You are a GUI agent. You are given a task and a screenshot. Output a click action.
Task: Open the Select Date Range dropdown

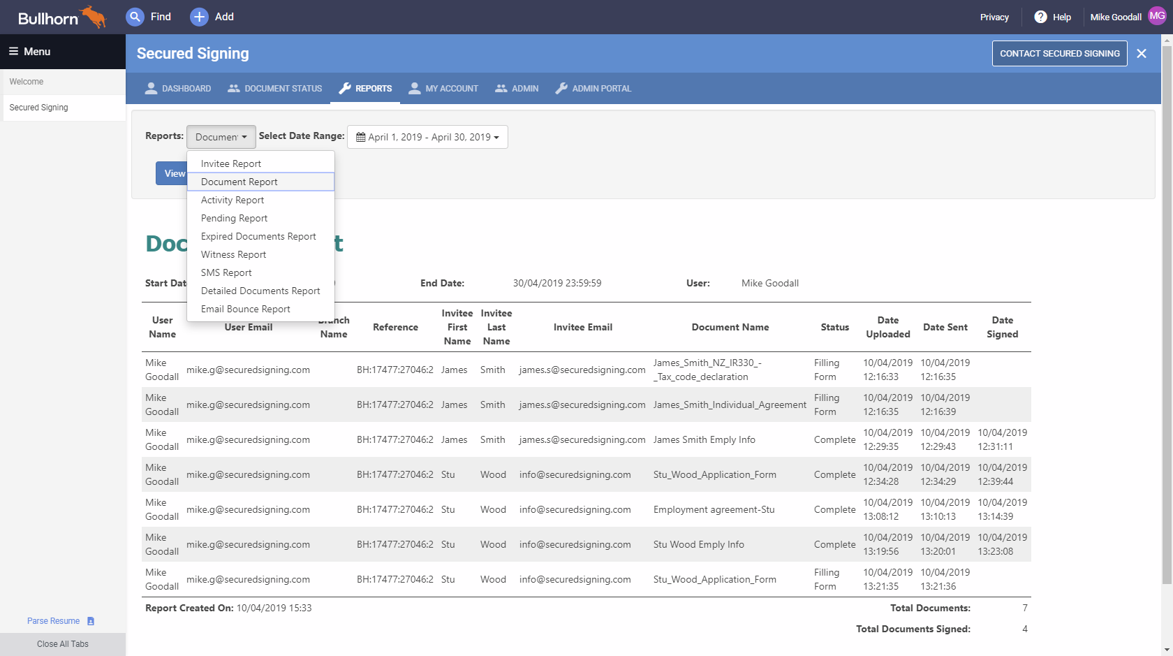point(427,137)
